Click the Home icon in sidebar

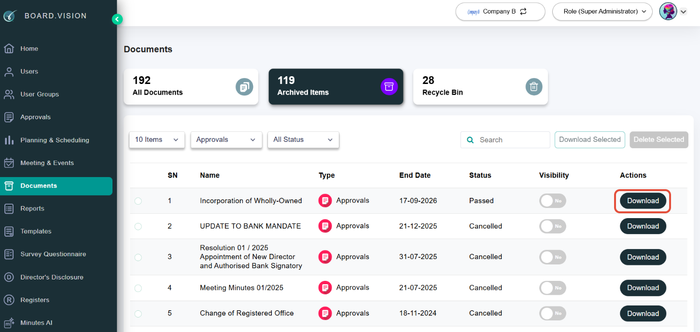click(x=9, y=49)
